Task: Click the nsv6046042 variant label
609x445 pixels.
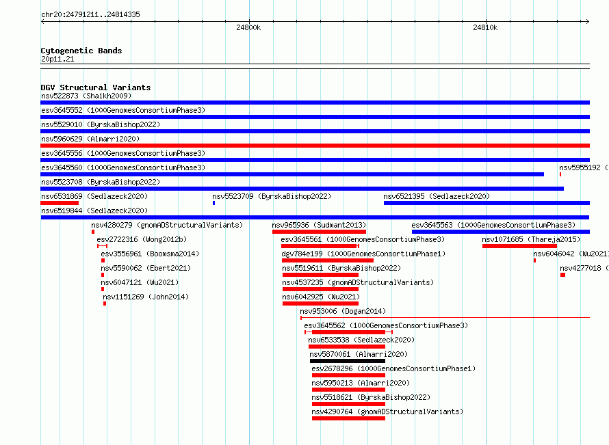Action: (571, 254)
